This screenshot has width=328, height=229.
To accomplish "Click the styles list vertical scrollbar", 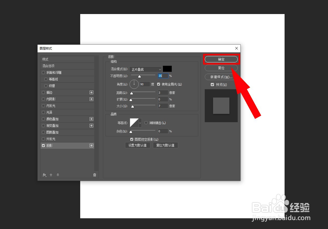I will pyautogui.click(x=97, y=113).
